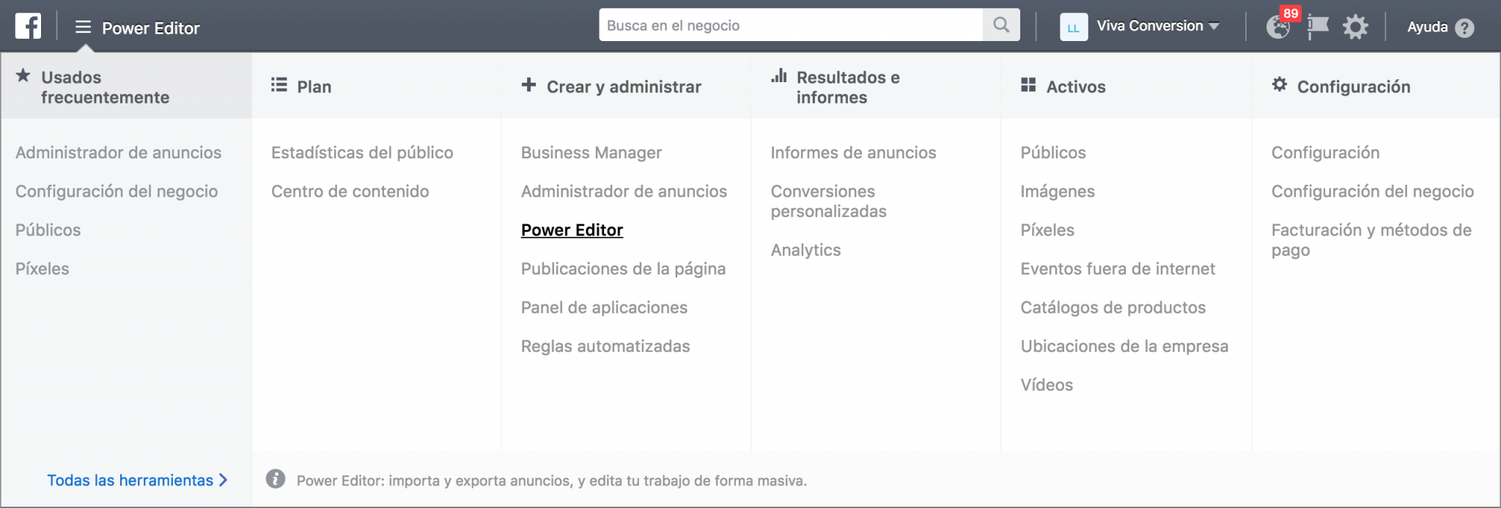Screen dimensions: 1501x508
Task: Click the Power Editor title in header
Action: (x=150, y=28)
